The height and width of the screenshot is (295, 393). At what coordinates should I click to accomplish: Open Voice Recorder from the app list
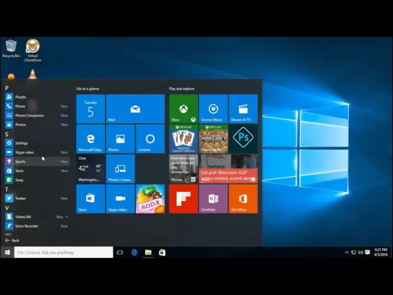click(x=37, y=226)
